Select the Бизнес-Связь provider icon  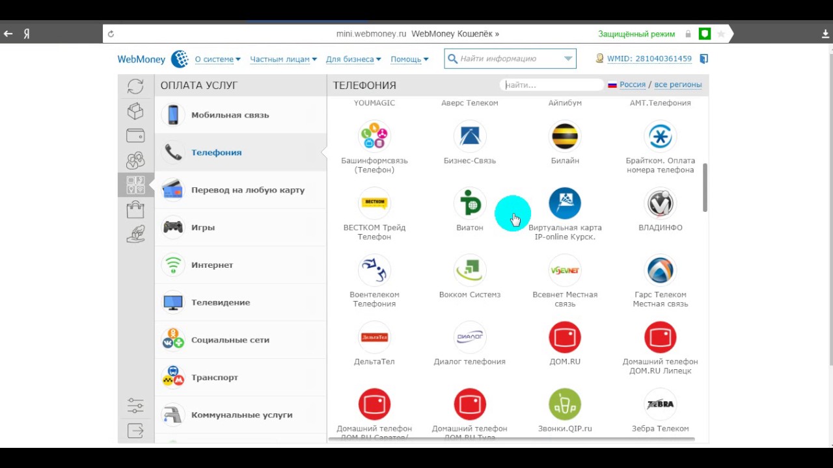pos(470,136)
